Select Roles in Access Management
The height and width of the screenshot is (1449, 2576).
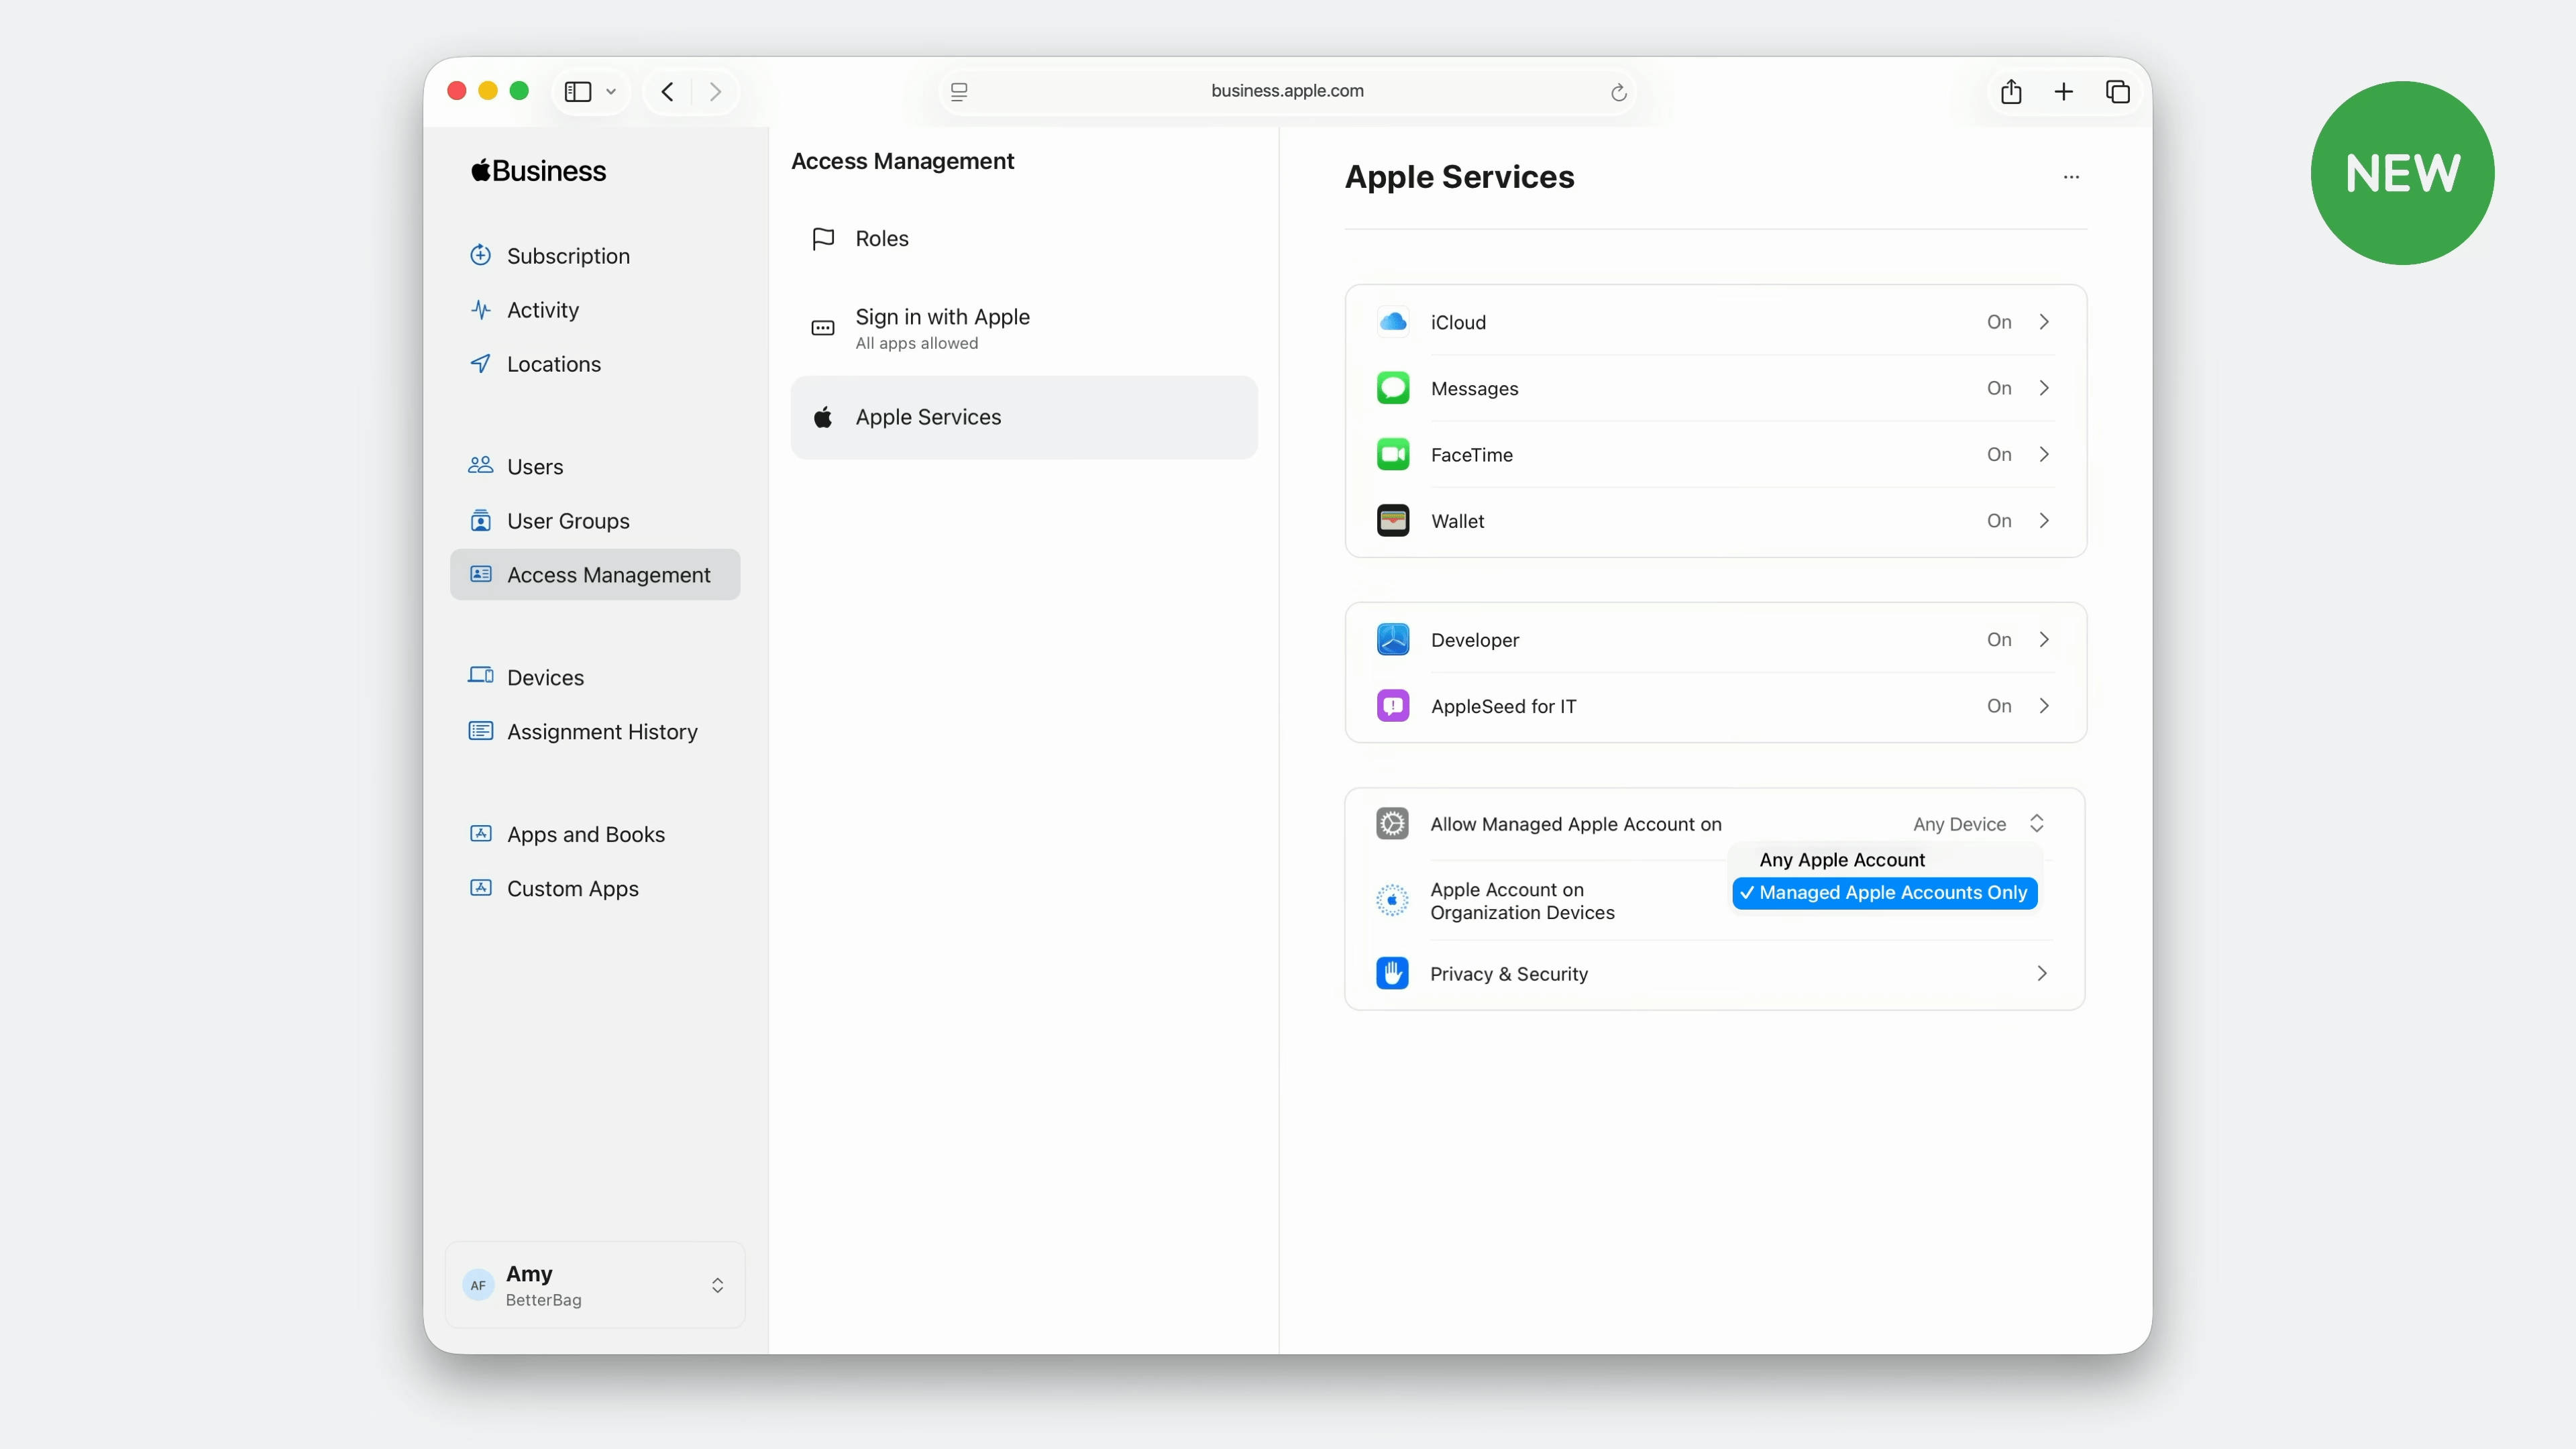pos(1024,239)
